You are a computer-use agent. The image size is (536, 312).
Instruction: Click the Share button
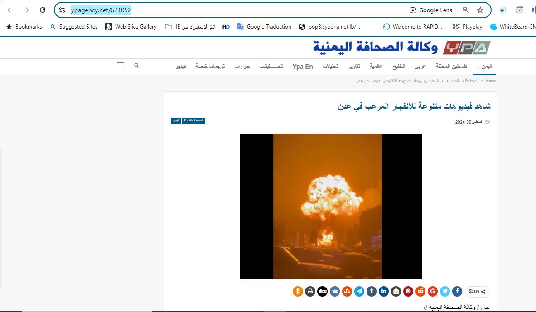tap(477, 292)
